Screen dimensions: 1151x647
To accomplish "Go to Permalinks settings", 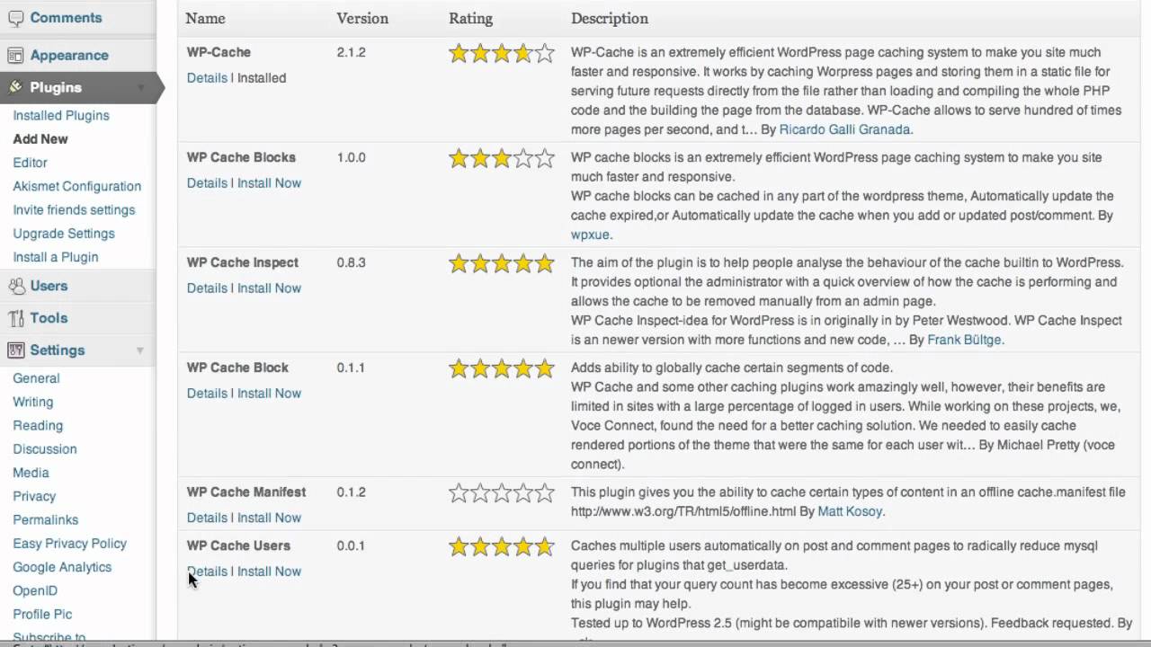I will click(45, 519).
